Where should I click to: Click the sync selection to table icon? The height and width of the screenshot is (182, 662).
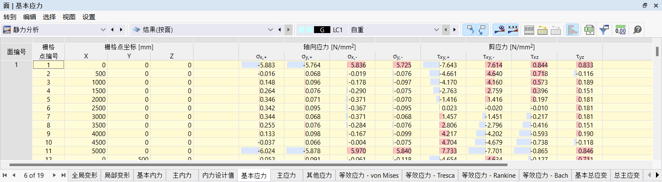coord(483,30)
